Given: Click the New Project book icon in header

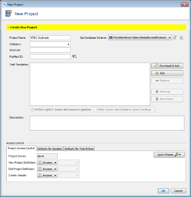Looking at the screenshot, I should [9, 13].
